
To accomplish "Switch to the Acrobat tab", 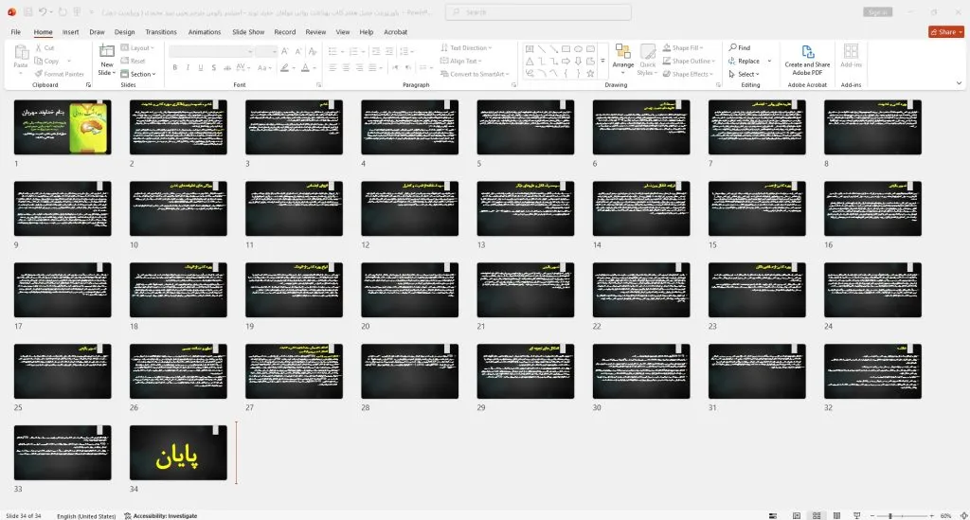I will point(395,32).
